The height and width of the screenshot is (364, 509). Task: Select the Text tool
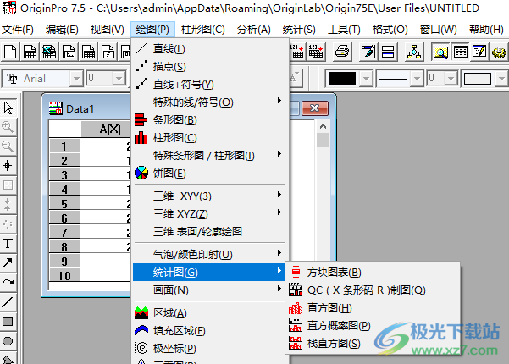(x=8, y=244)
